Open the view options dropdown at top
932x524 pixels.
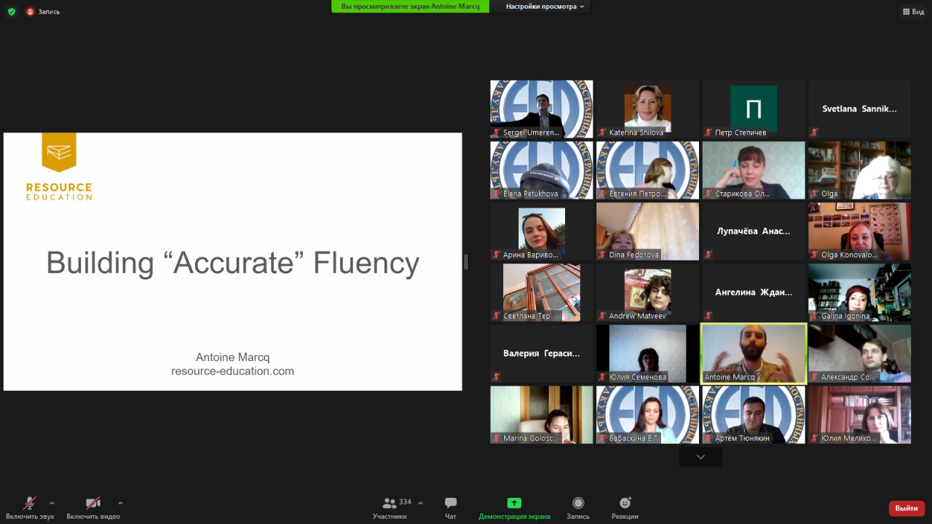[x=545, y=7]
